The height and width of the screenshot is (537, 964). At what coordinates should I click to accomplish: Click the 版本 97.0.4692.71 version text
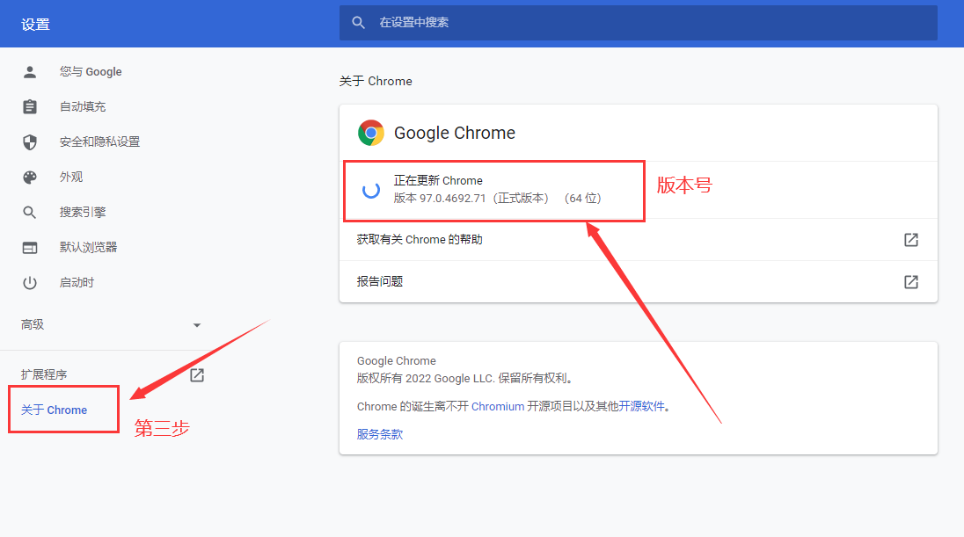[x=497, y=199]
